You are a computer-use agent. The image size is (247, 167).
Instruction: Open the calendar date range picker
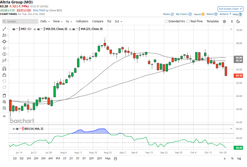[x=115, y=158]
